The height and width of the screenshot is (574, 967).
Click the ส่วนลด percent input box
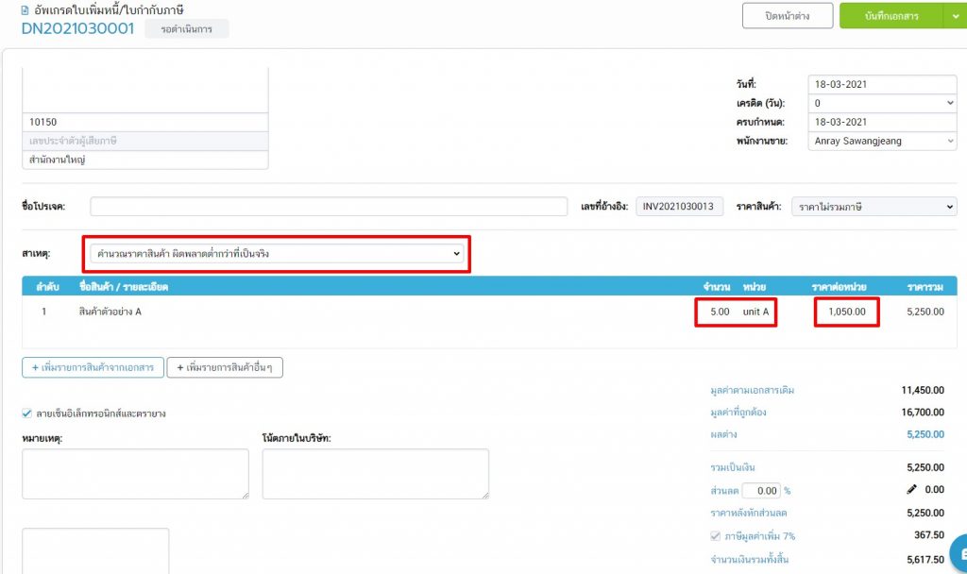[762, 491]
